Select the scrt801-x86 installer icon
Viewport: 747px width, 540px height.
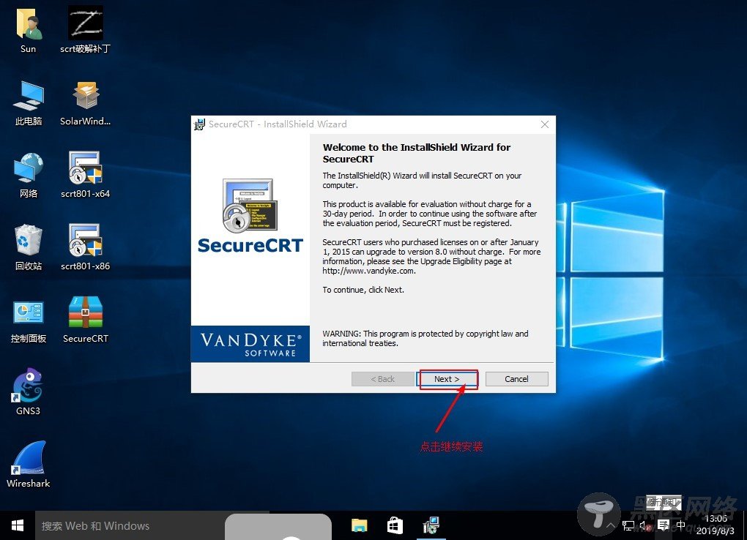tap(85, 247)
